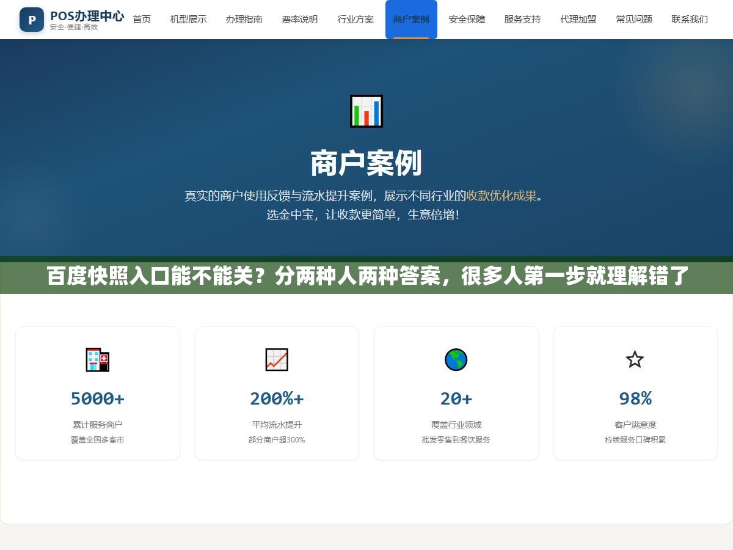
Task: Go to the 办理指南 page
Action: pyautogui.click(x=244, y=20)
